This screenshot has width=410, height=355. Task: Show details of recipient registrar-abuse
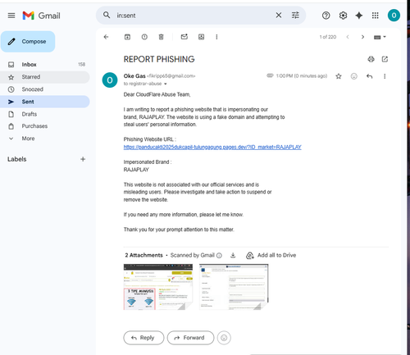pyautogui.click(x=166, y=84)
